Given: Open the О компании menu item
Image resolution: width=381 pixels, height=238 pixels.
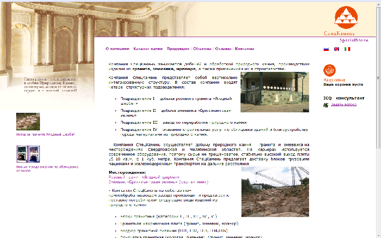Looking at the screenshot, I should coord(117,49).
